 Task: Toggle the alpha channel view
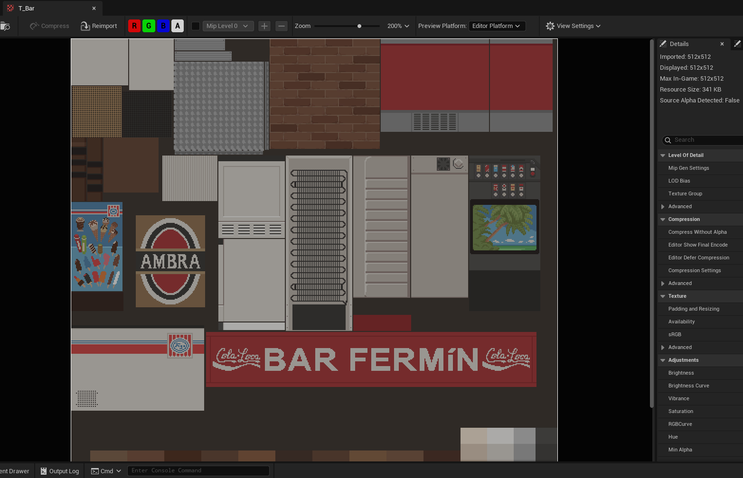pos(178,26)
